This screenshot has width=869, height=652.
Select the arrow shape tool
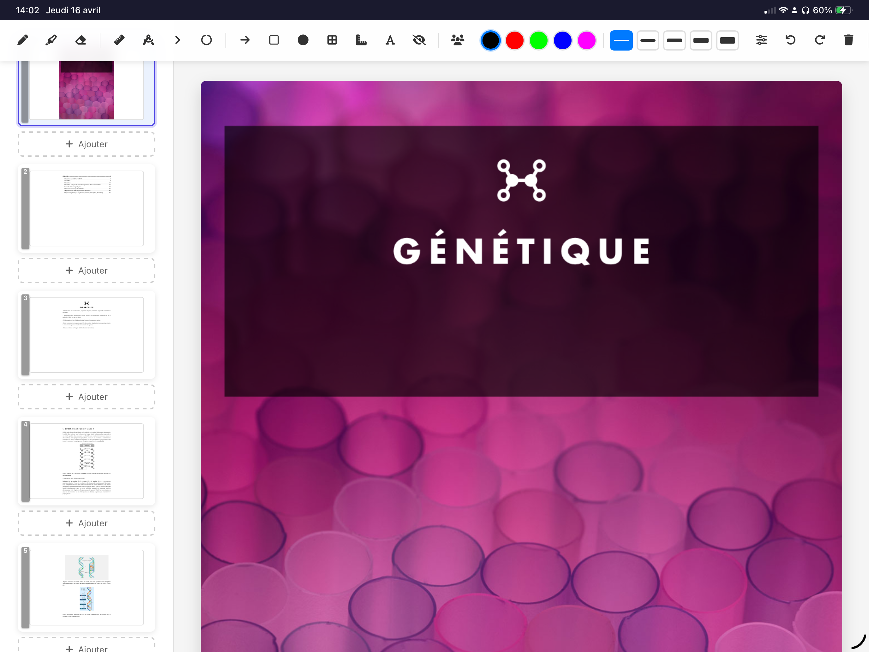[x=245, y=40]
